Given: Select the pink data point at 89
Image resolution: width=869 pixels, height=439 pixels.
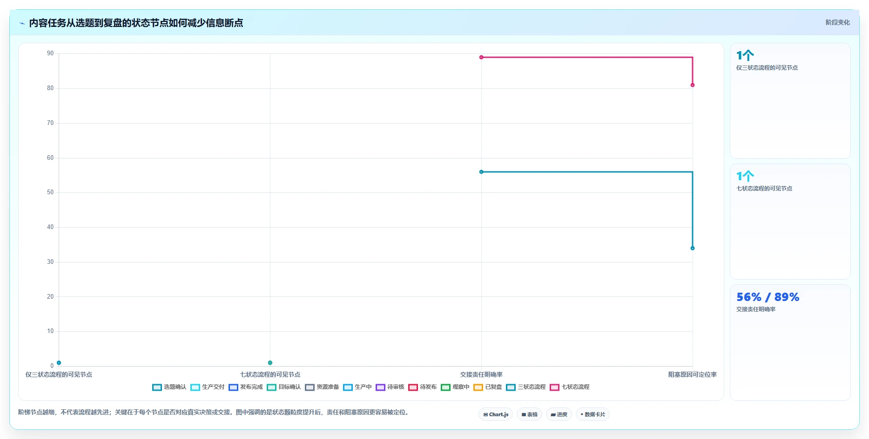Looking at the screenshot, I should click(x=481, y=57).
